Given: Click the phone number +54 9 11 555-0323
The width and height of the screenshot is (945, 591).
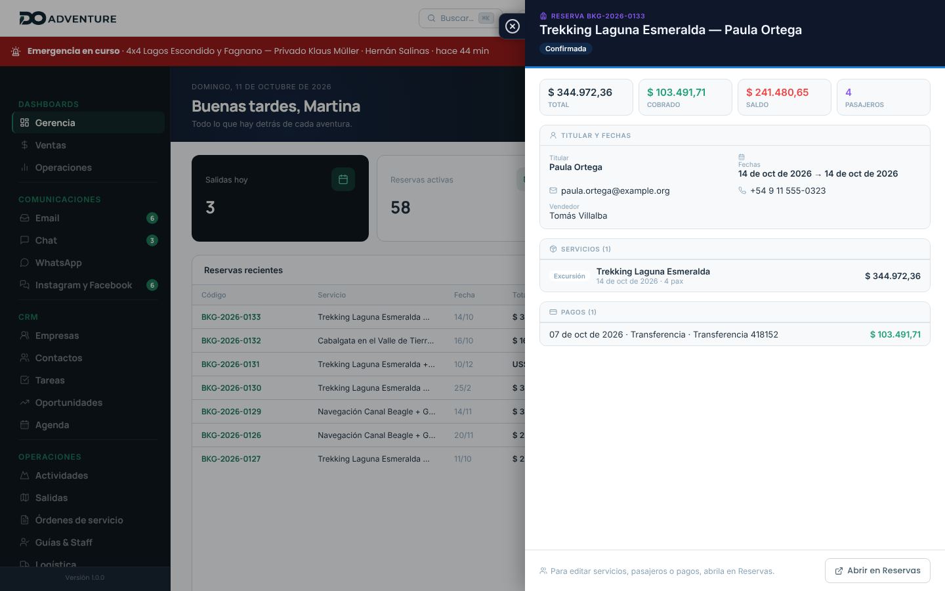Looking at the screenshot, I should 787,191.
